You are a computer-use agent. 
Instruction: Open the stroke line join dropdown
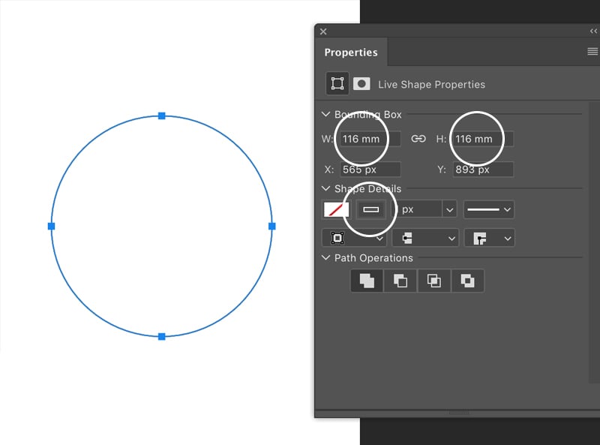point(489,238)
